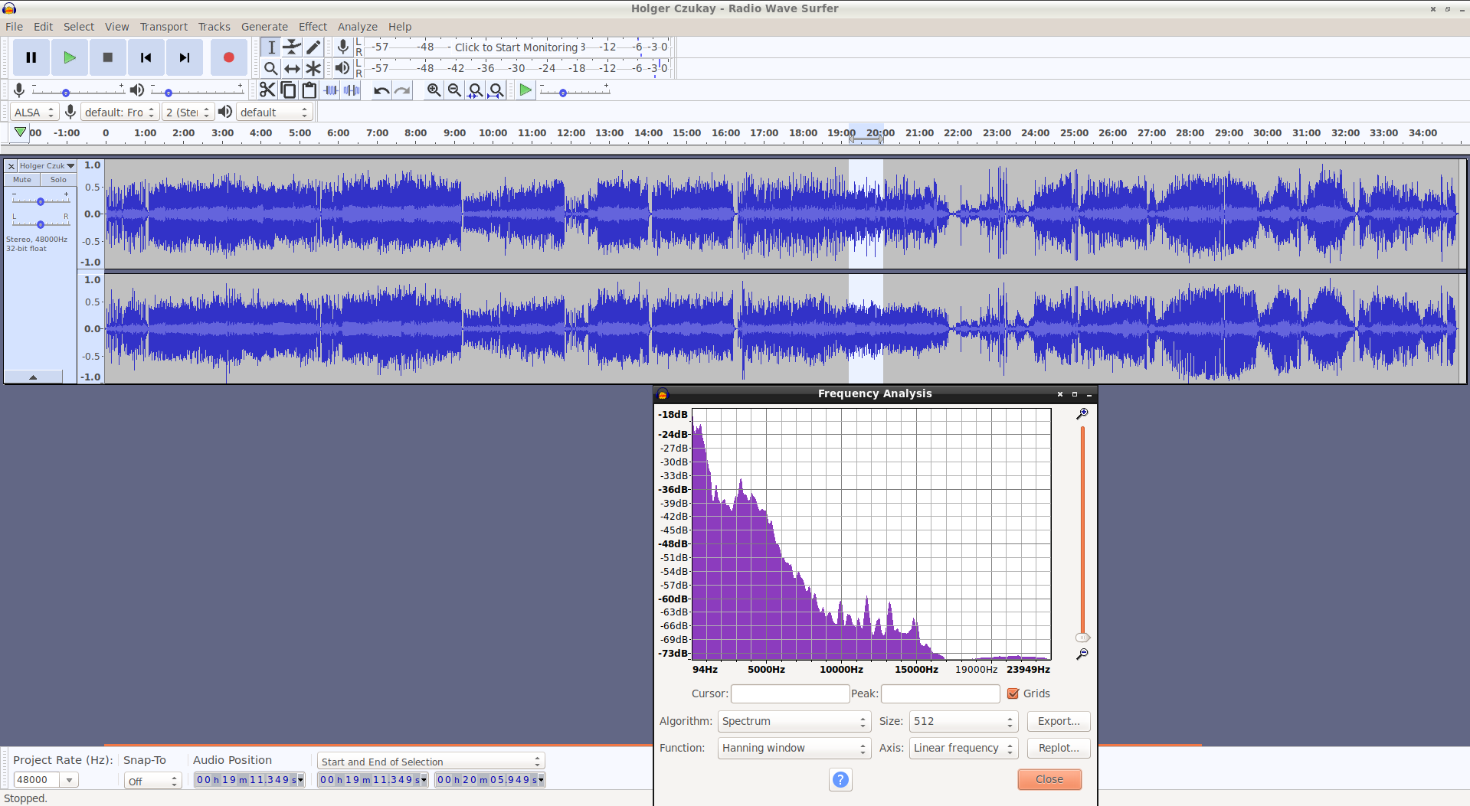Screen dimensions: 1470x806
Task: Open the recording device 'default: Fro' dropdown
Action: click(119, 113)
